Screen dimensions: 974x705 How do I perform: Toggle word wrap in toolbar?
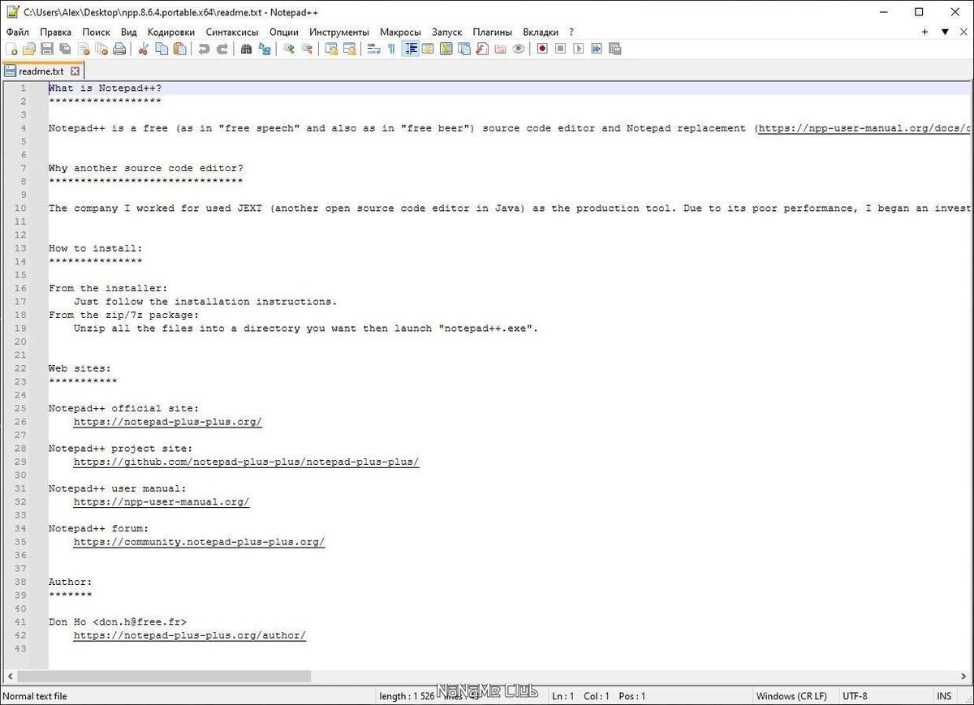click(x=373, y=49)
